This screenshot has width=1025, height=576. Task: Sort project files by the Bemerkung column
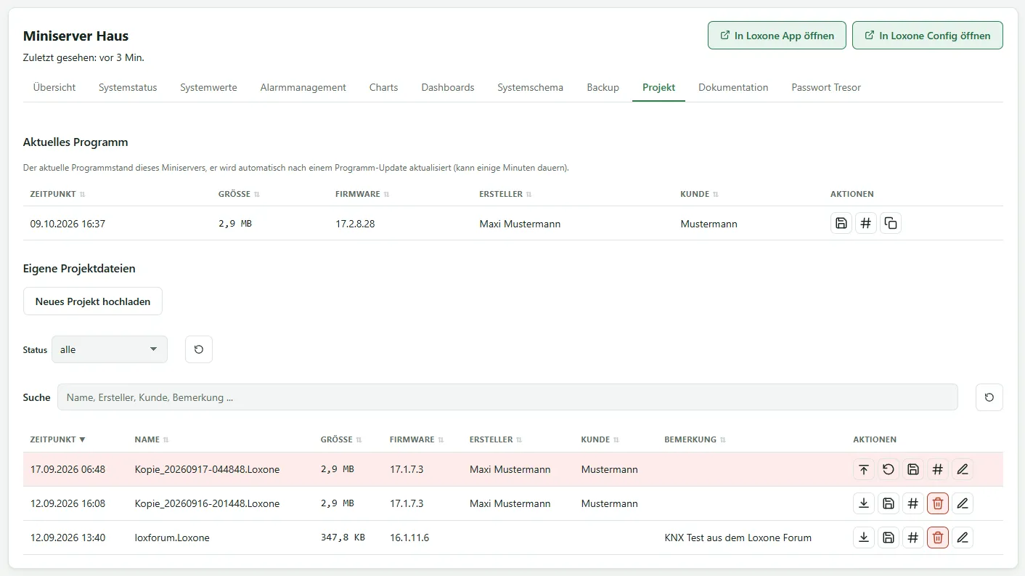(x=695, y=439)
